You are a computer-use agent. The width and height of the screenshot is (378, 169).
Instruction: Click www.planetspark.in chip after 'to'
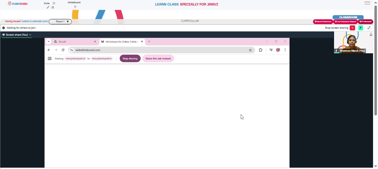click(x=102, y=58)
